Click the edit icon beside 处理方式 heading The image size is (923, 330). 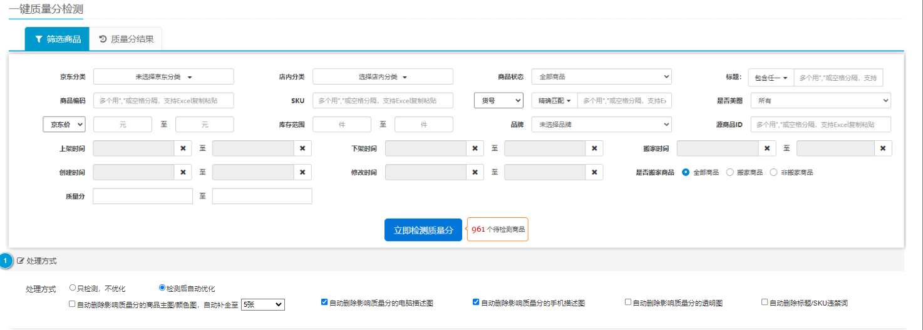(x=21, y=260)
